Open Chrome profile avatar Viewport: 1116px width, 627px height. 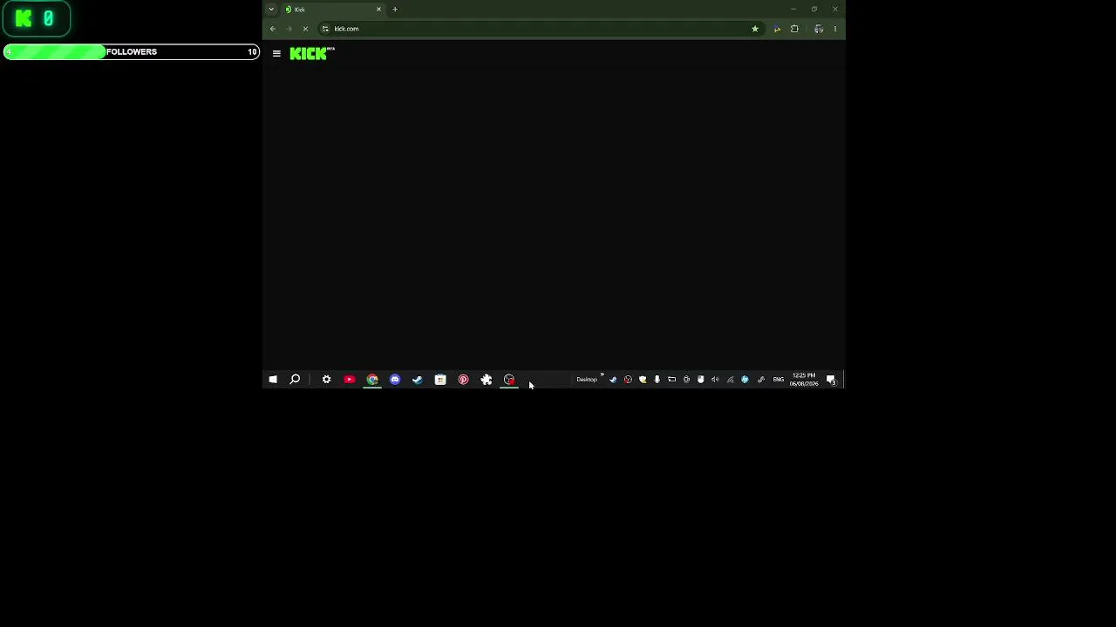[x=819, y=29]
